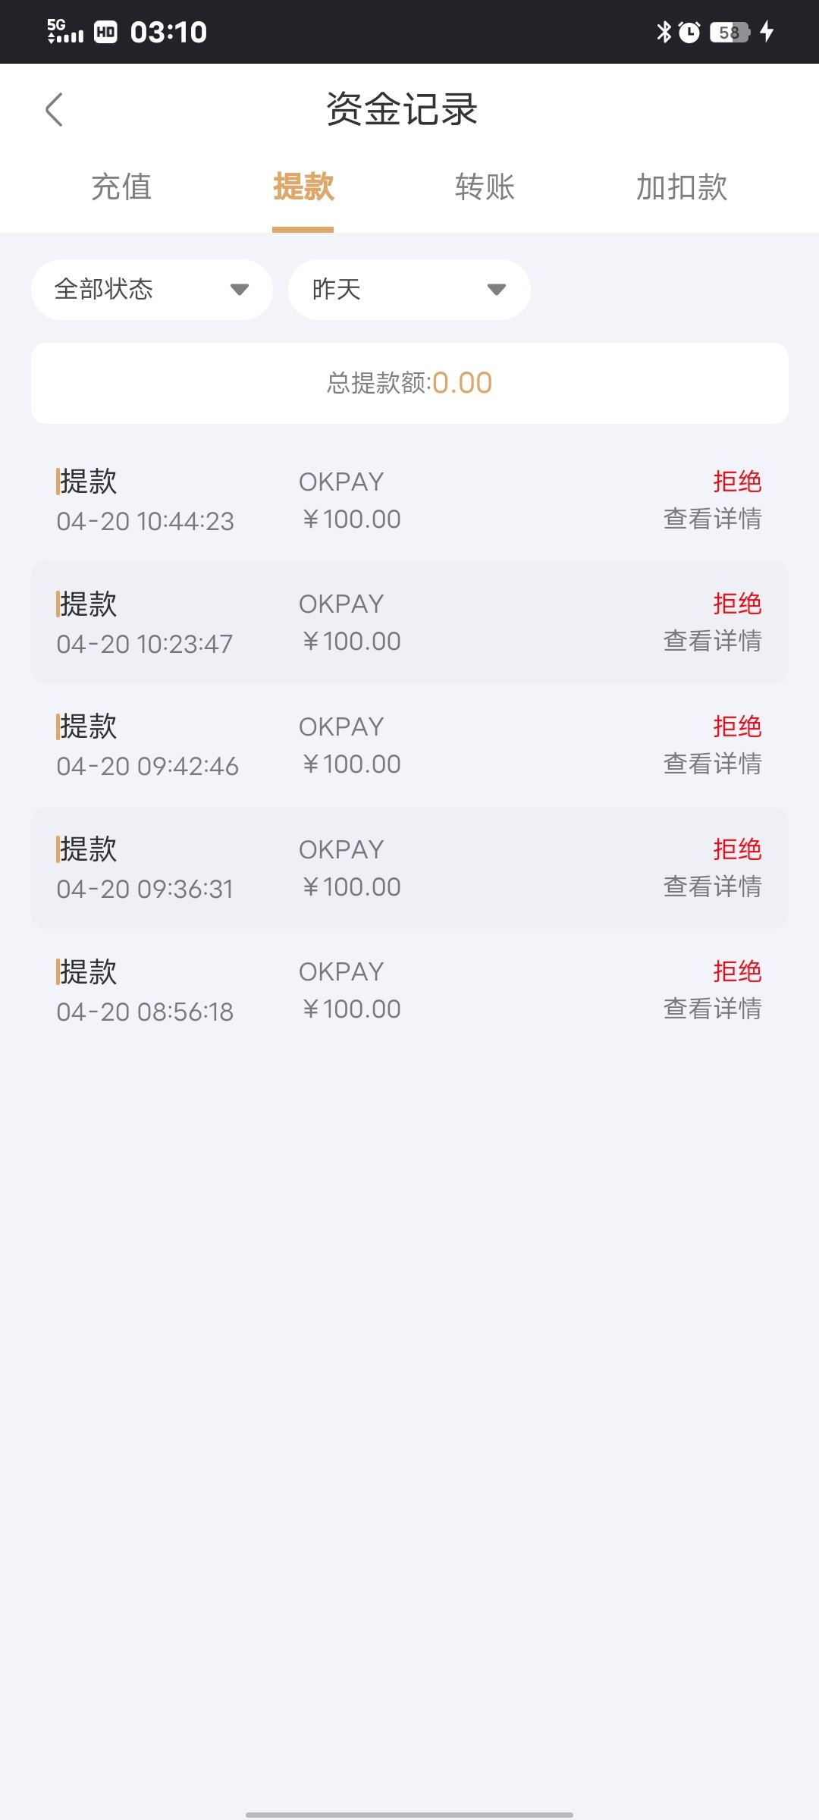Viewport: 819px width, 1820px height.
Task: Open 查看详情 for the 09:36:31 withdrawal
Action: [712, 887]
